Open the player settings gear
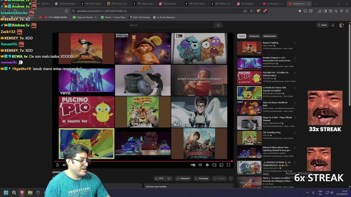Screen dimensions: 351x197 207,165
